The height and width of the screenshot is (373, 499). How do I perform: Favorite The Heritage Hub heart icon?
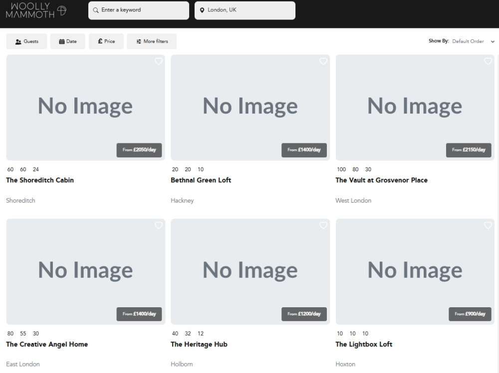(x=323, y=225)
